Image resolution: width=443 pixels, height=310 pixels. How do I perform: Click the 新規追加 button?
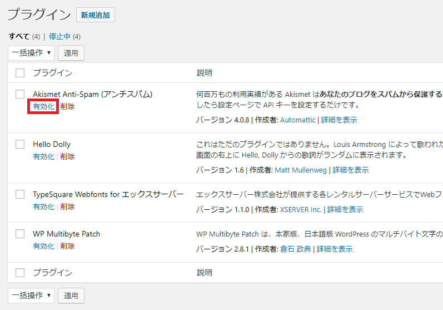click(x=95, y=15)
